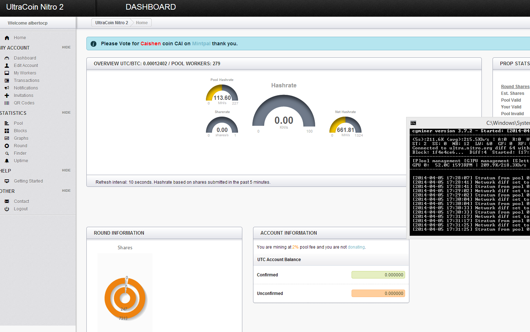This screenshot has height=332, width=530.
Task: Click the Invitations plus icon
Action: pos(7,96)
